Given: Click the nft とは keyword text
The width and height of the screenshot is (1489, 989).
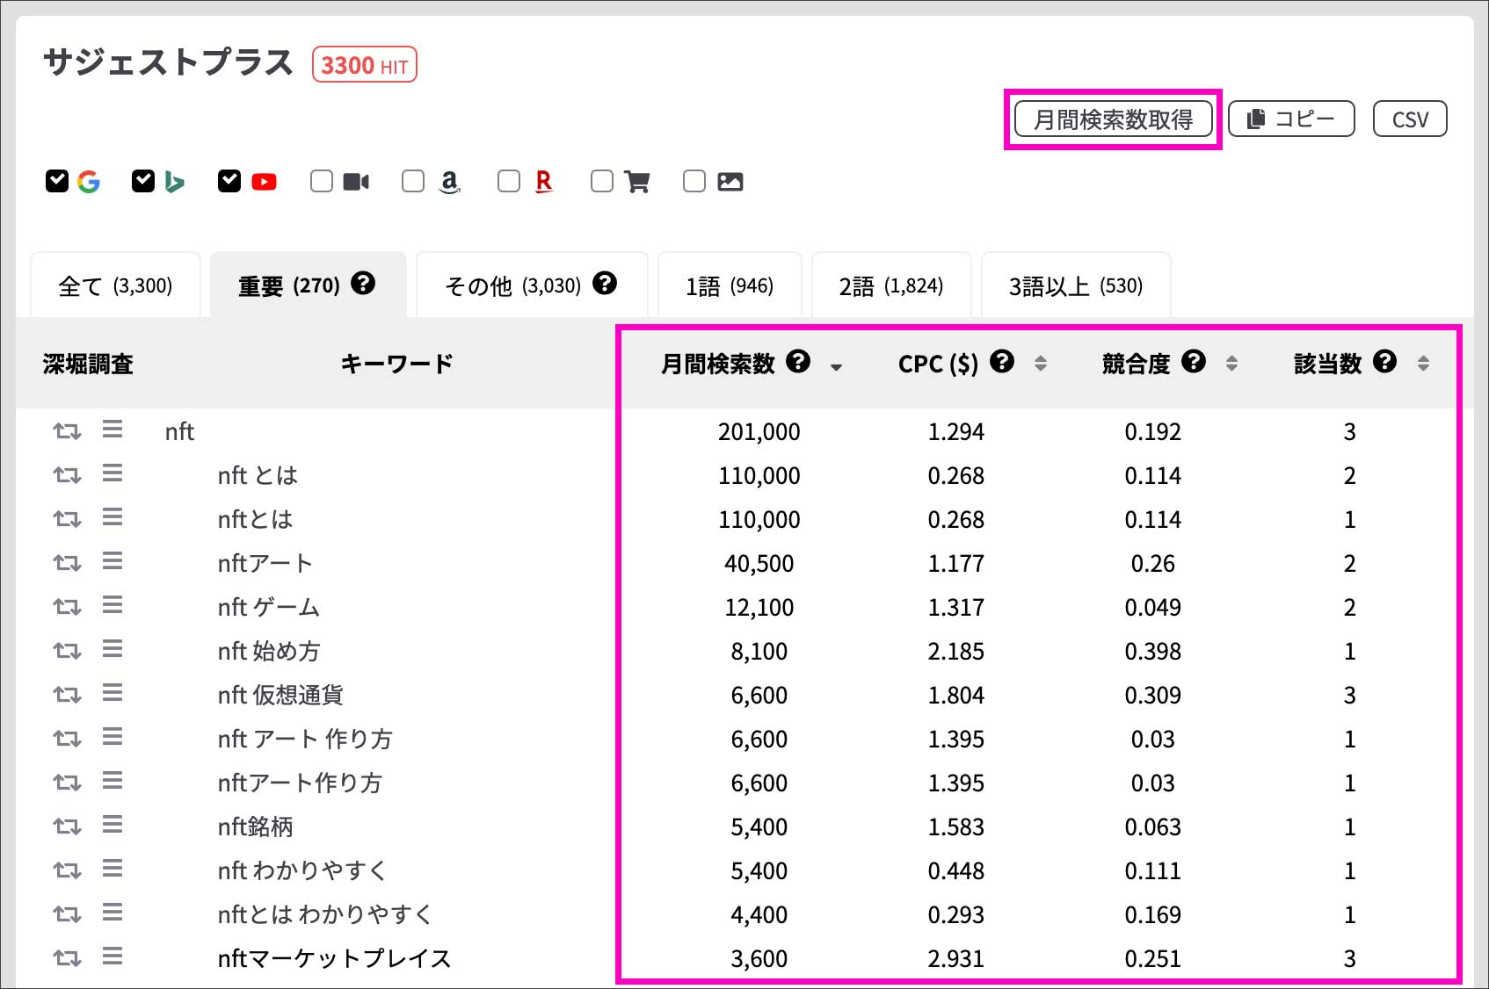Looking at the screenshot, I should (258, 475).
